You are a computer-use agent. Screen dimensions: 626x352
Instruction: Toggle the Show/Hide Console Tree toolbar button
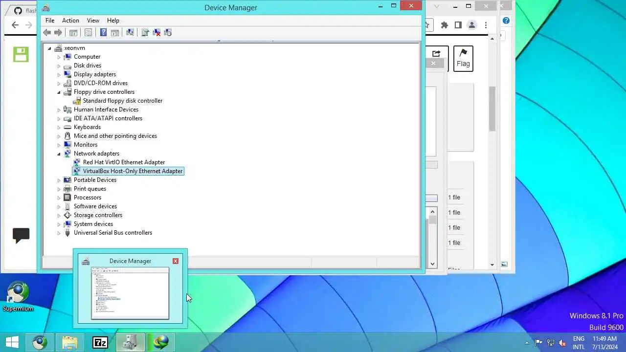(x=73, y=33)
